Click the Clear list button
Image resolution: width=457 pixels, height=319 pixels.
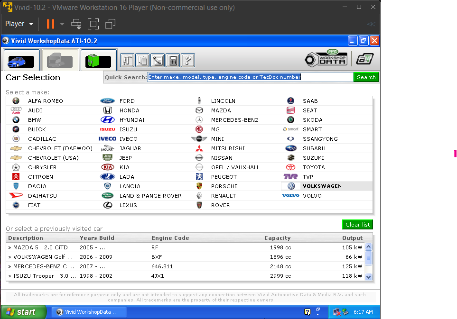(x=357, y=225)
